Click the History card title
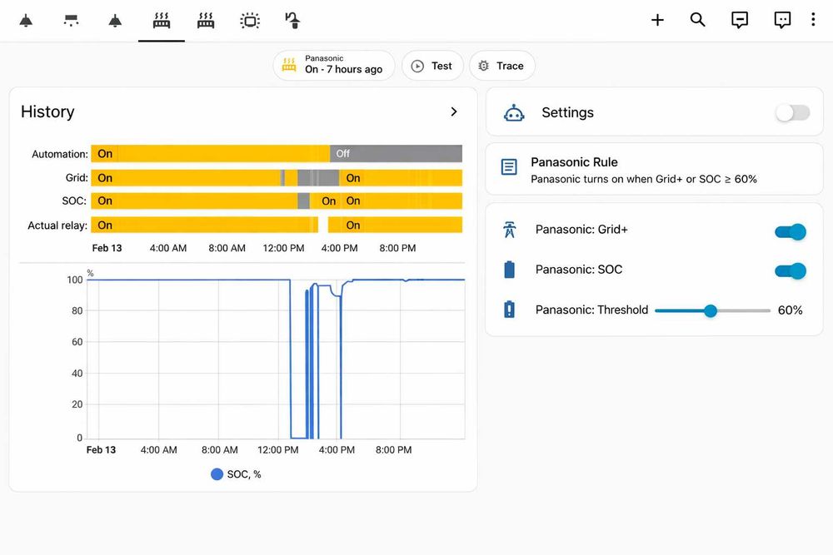This screenshot has height=555, width=833. [47, 111]
